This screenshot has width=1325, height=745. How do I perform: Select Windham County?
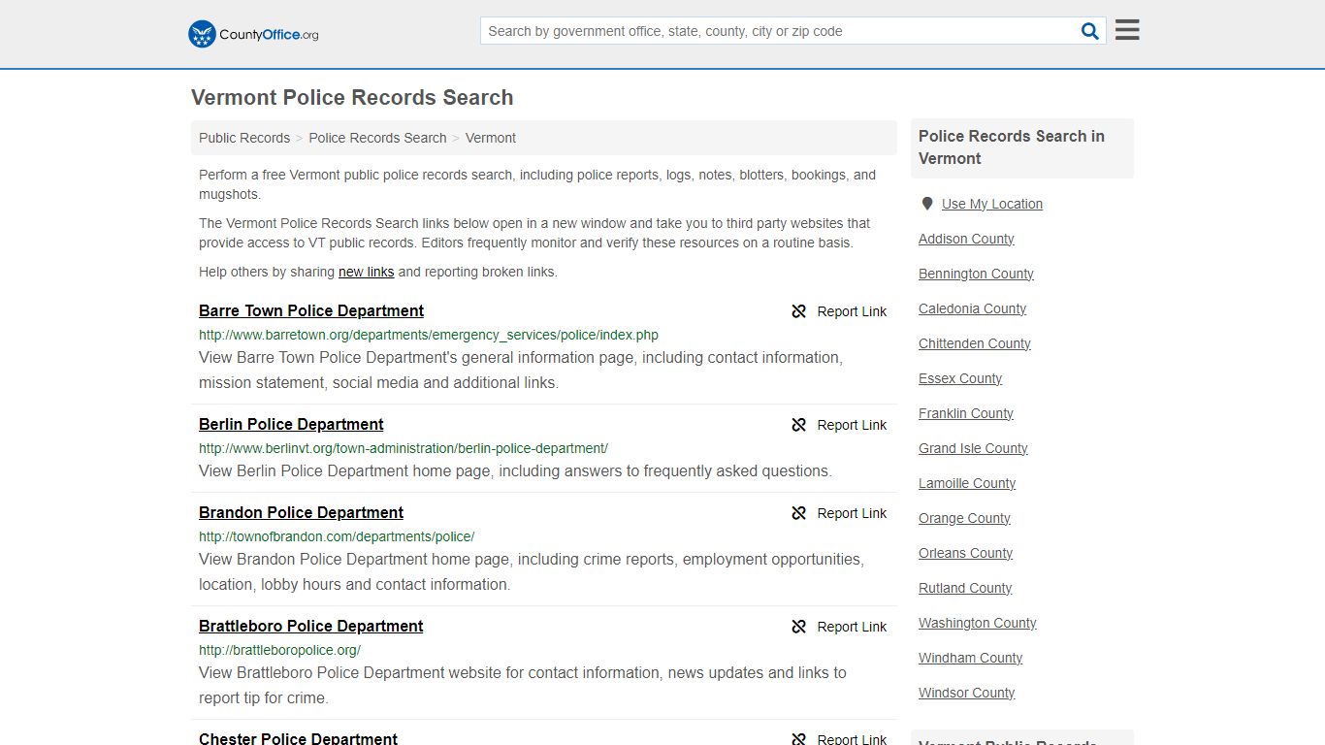(x=970, y=658)
